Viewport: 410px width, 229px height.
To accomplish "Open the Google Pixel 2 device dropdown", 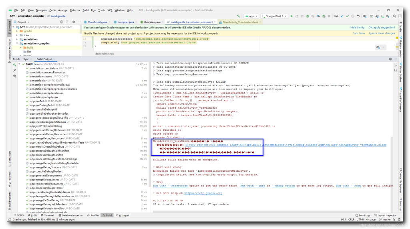I will click(x=274, y=16).
